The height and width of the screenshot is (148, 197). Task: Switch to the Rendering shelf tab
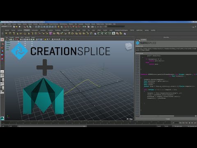pos(58,30)
